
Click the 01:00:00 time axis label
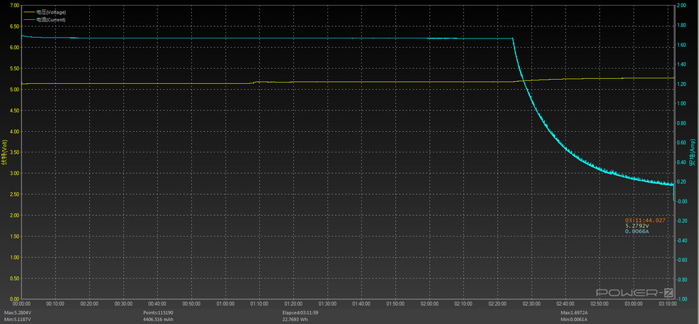(x=225, y=303)
